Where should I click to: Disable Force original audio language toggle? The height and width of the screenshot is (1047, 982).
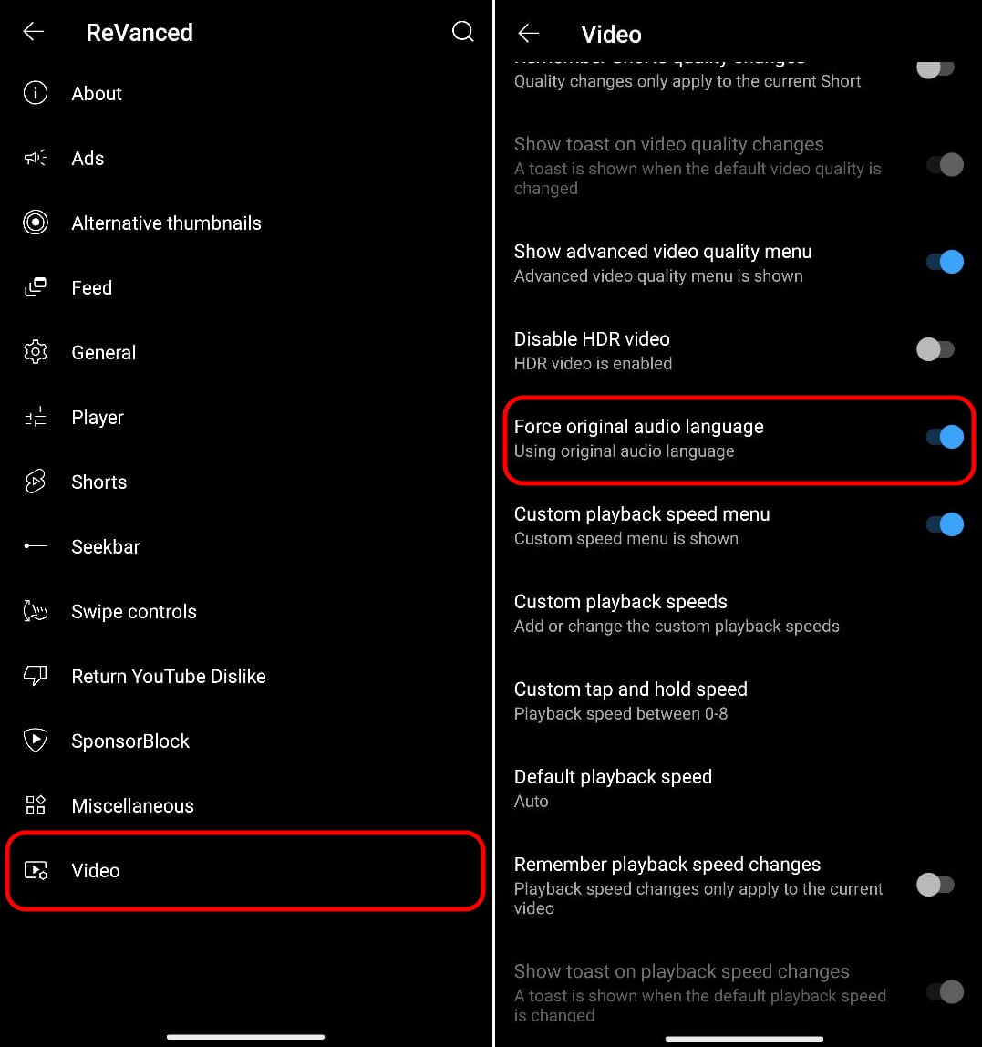tap(945, 438)
